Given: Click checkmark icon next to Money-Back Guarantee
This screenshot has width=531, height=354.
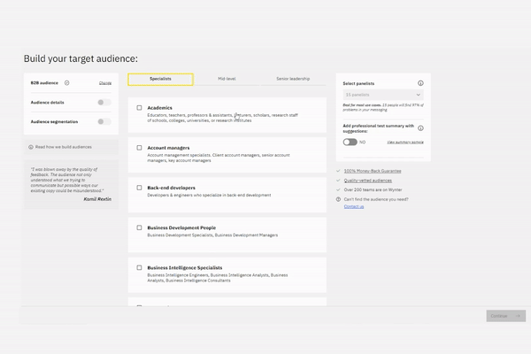Looking at the screenshot, I should tap(338, 171).
